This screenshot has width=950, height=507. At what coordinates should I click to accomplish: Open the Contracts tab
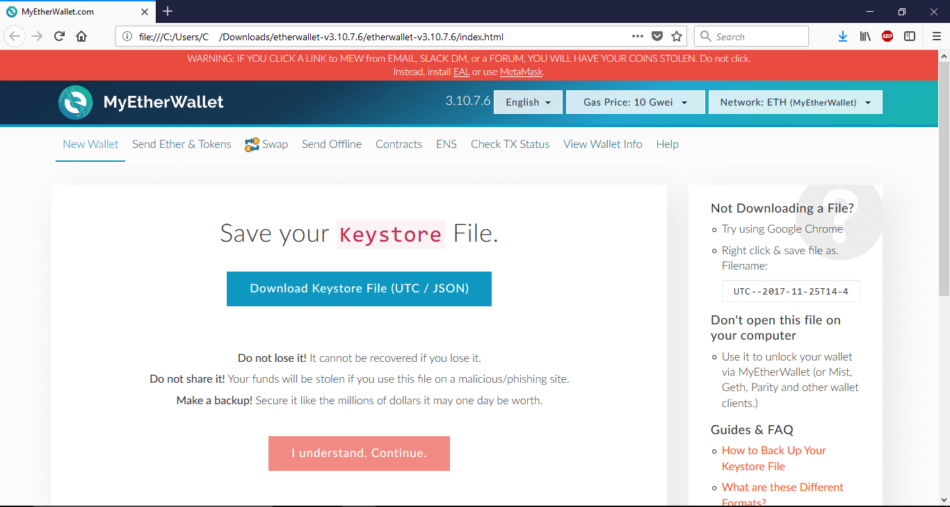pos(398,144)
